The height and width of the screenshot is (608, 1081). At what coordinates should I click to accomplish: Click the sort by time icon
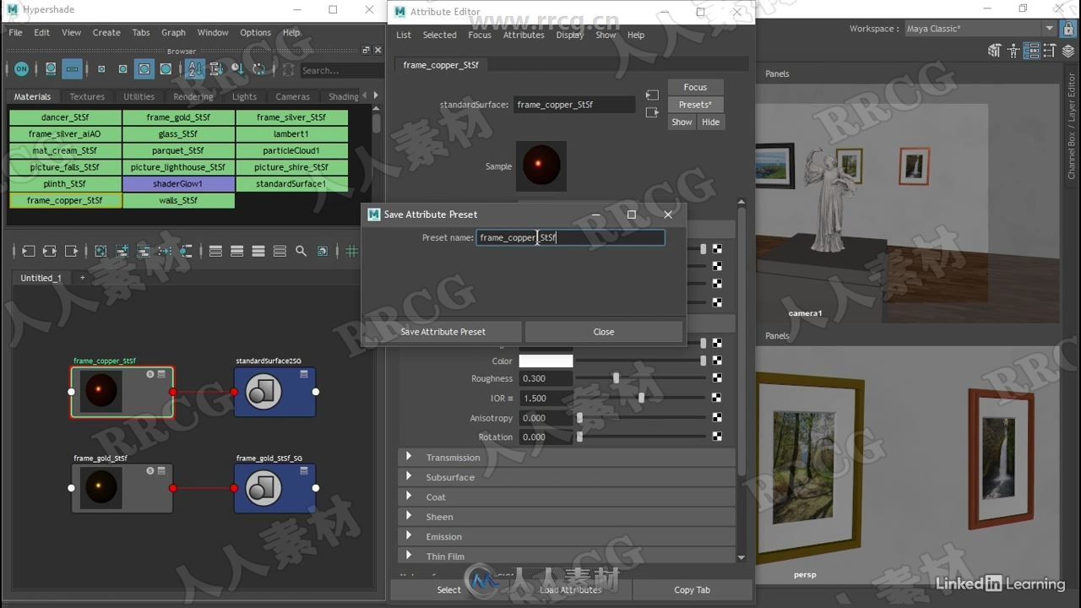[x=237, y=69]
